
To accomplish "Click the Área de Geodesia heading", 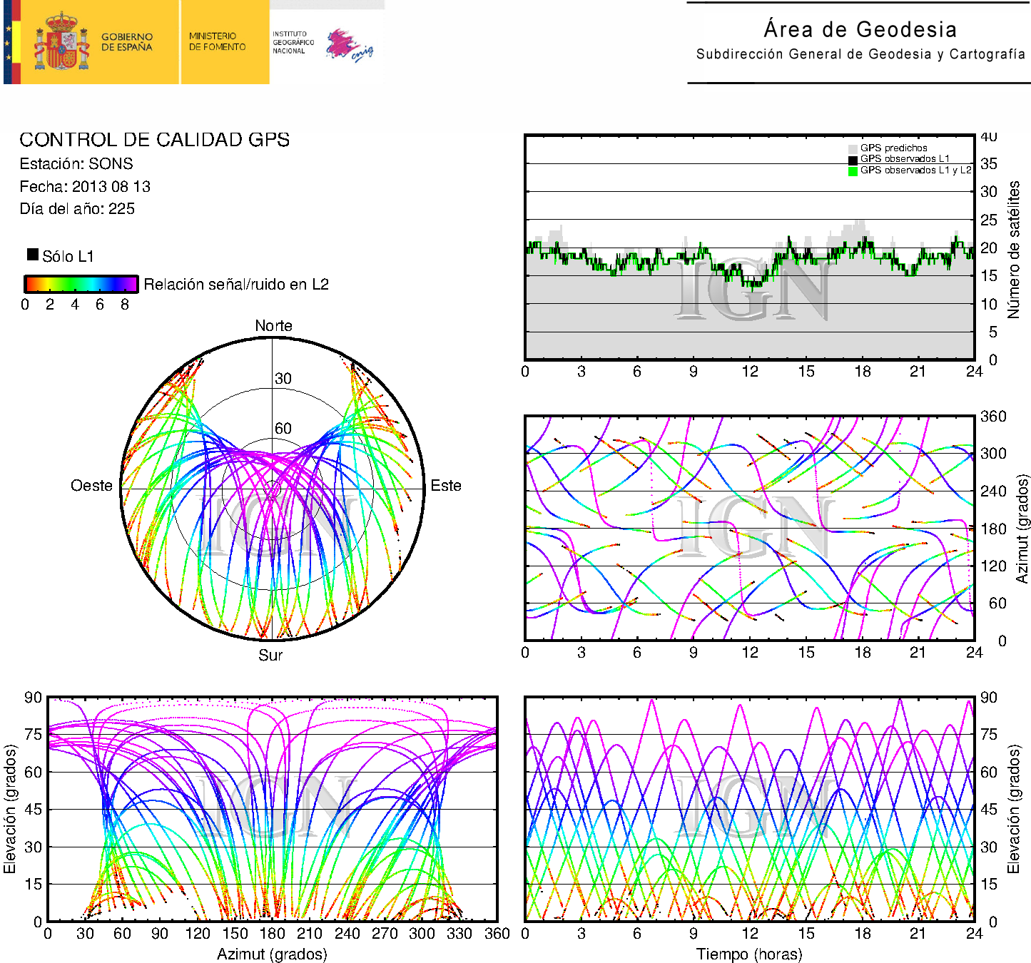I will [x=860, y=29].
